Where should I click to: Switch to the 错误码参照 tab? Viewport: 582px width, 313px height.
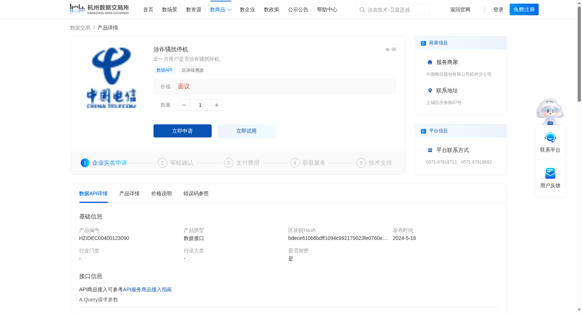[196, 194]
